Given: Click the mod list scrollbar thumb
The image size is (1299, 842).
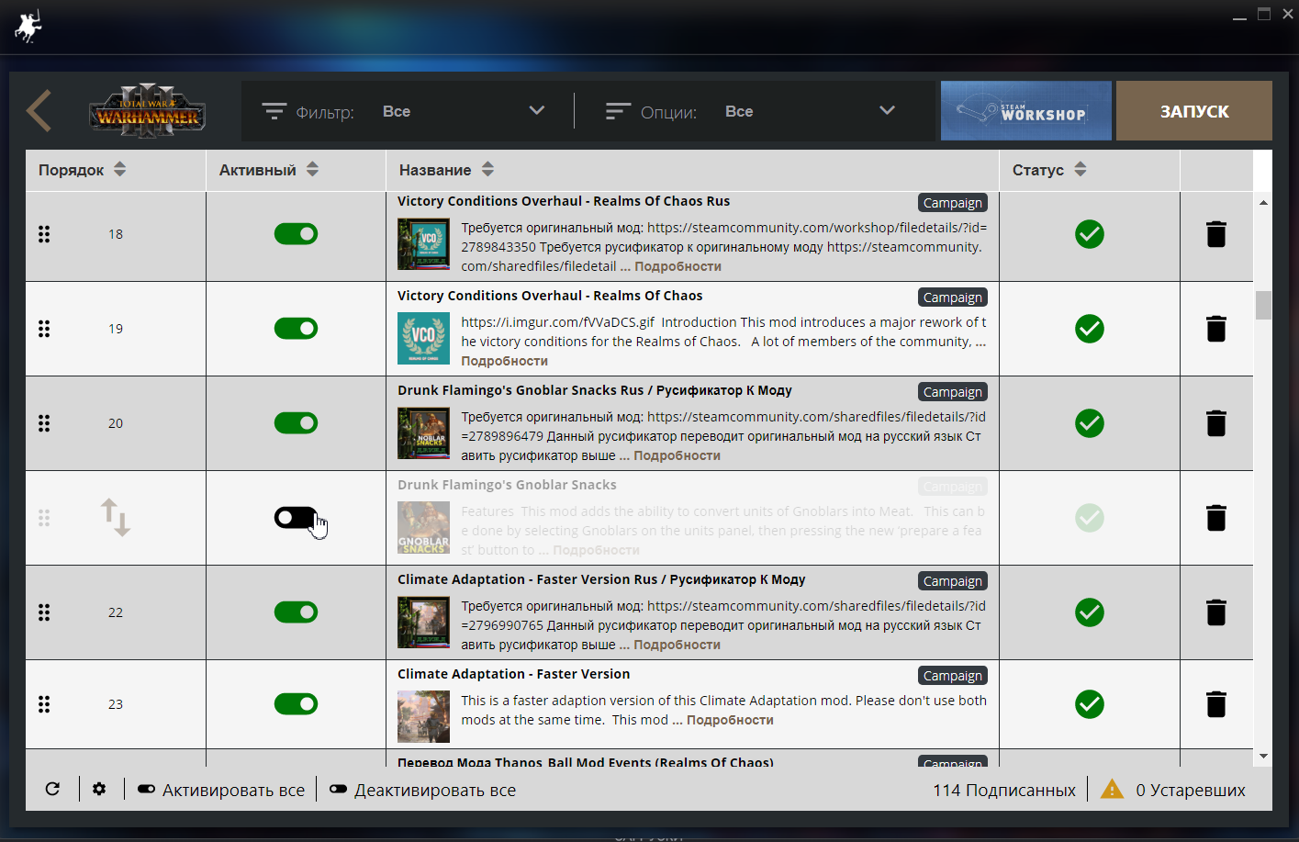Looking at the screenshot, I should [x=1264, y=305].
